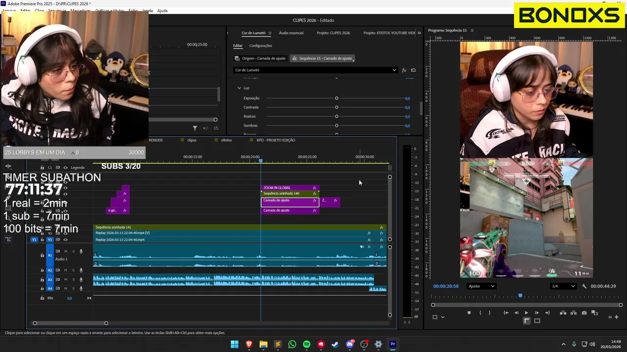Viewport: 627px width, 352px height.
Task: Click Origem - Camada de ajuste button
Action: [x=260, y=58]
